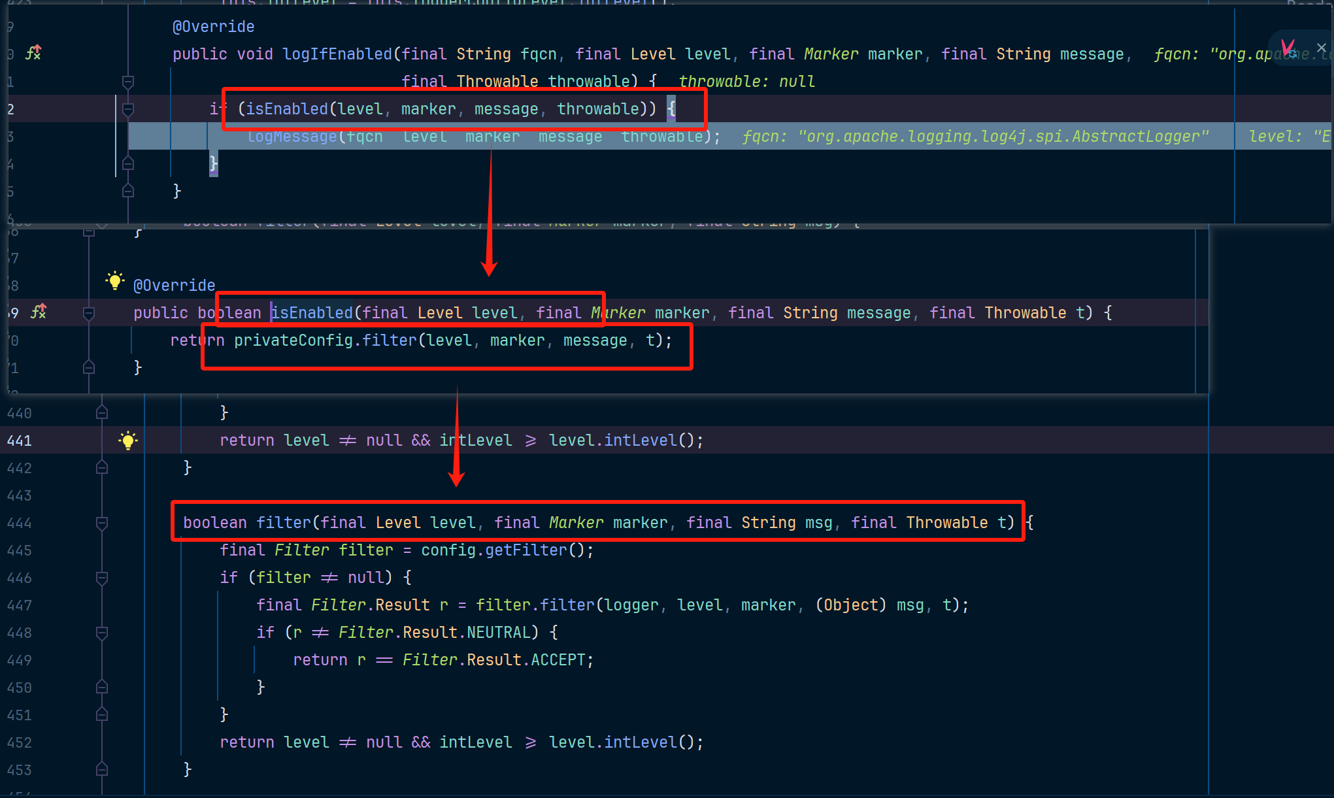This screenshot has width=1334, height=798.
Task: Click the isEnabled call inside the if condition
Action: (287, 109)
